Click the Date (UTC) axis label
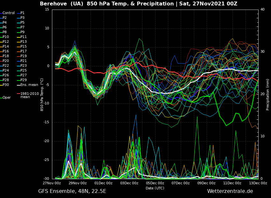This screenshot has width=271, height=198. pyautogui.click(x=155, y=188)
